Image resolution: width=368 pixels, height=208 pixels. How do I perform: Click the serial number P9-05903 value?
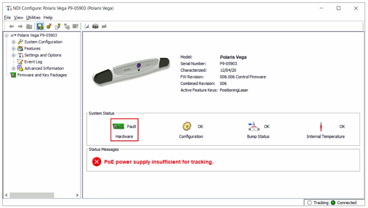[x=229, y=64]
